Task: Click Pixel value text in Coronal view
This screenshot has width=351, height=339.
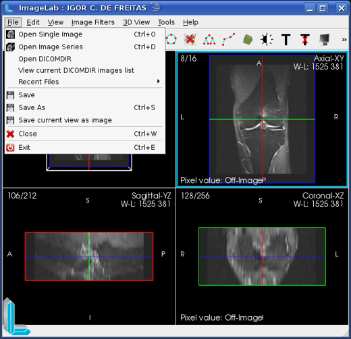Action: 221,317
